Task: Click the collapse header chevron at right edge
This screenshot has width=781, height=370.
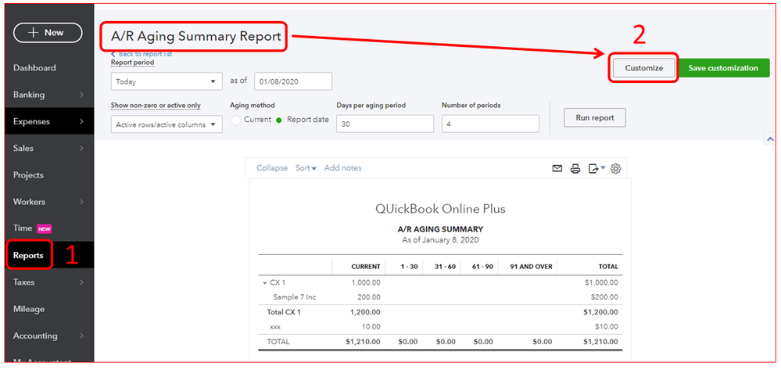Action: (769, 139)
